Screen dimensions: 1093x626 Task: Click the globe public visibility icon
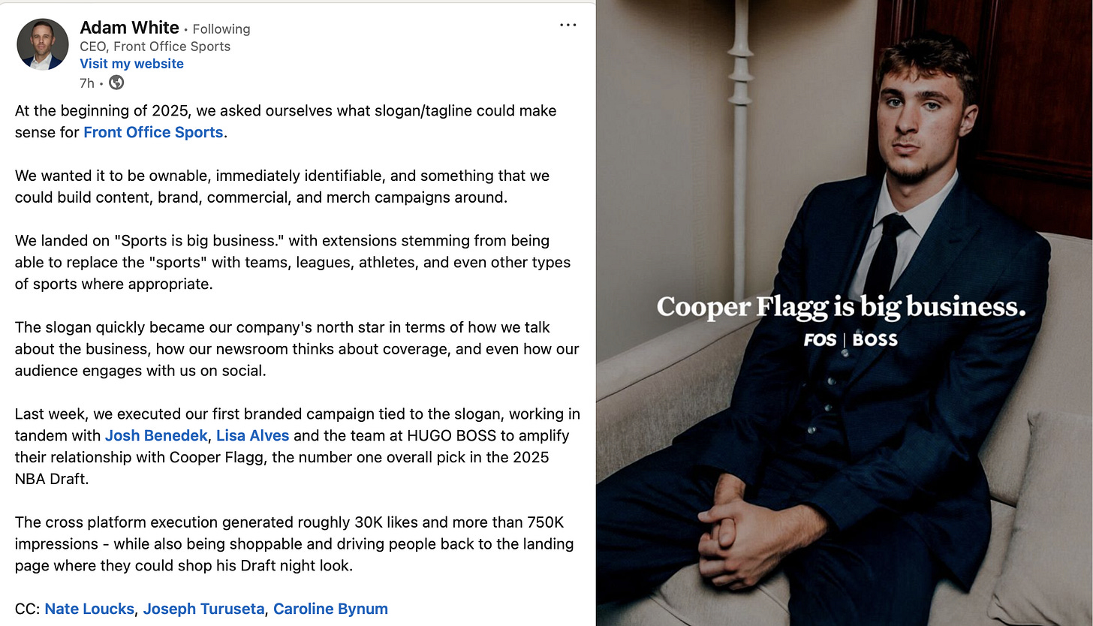pyautogui.click(x=116, y=83)
